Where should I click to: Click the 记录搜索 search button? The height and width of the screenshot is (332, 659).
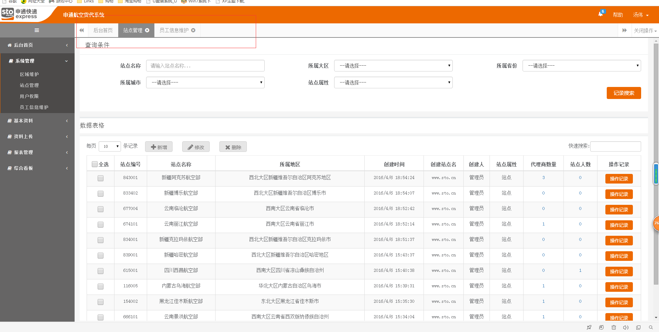(624, 93)
